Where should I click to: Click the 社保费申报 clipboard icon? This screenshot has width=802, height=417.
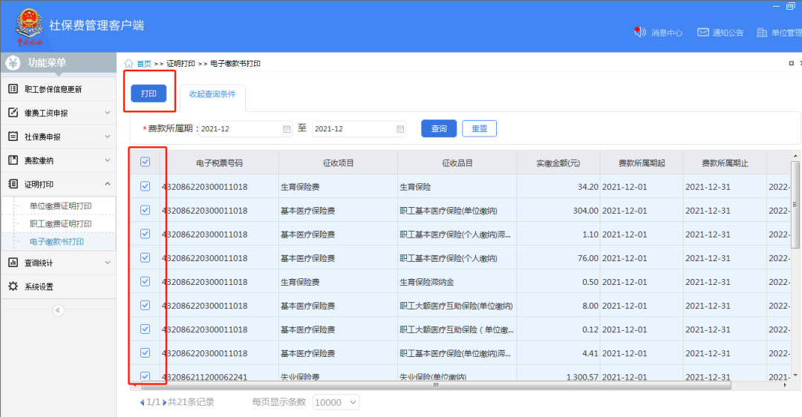point(13,137)
